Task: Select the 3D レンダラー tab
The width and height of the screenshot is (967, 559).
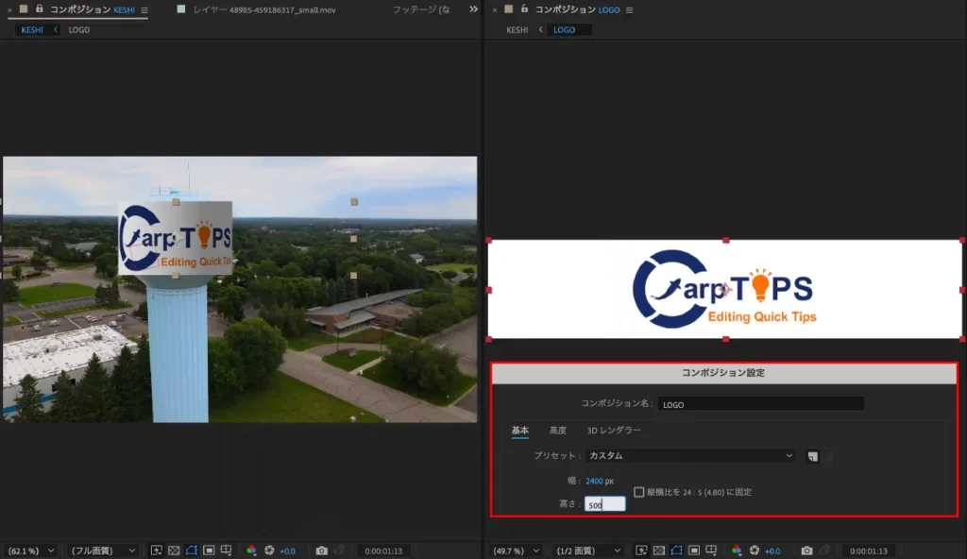Action: [x=614, y=430]
